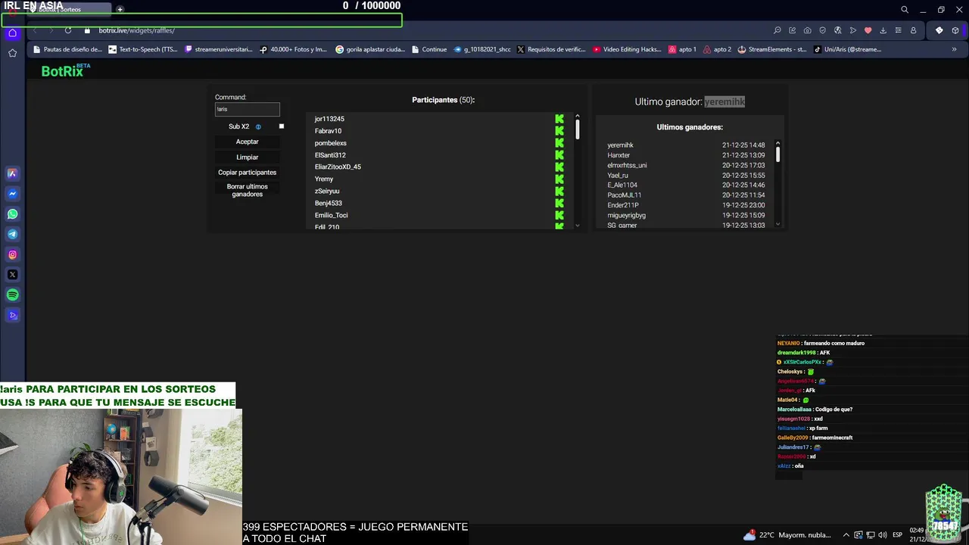Click the Command input field

pos(247,109)
